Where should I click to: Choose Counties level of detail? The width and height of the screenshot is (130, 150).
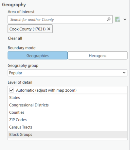point(67,112)
